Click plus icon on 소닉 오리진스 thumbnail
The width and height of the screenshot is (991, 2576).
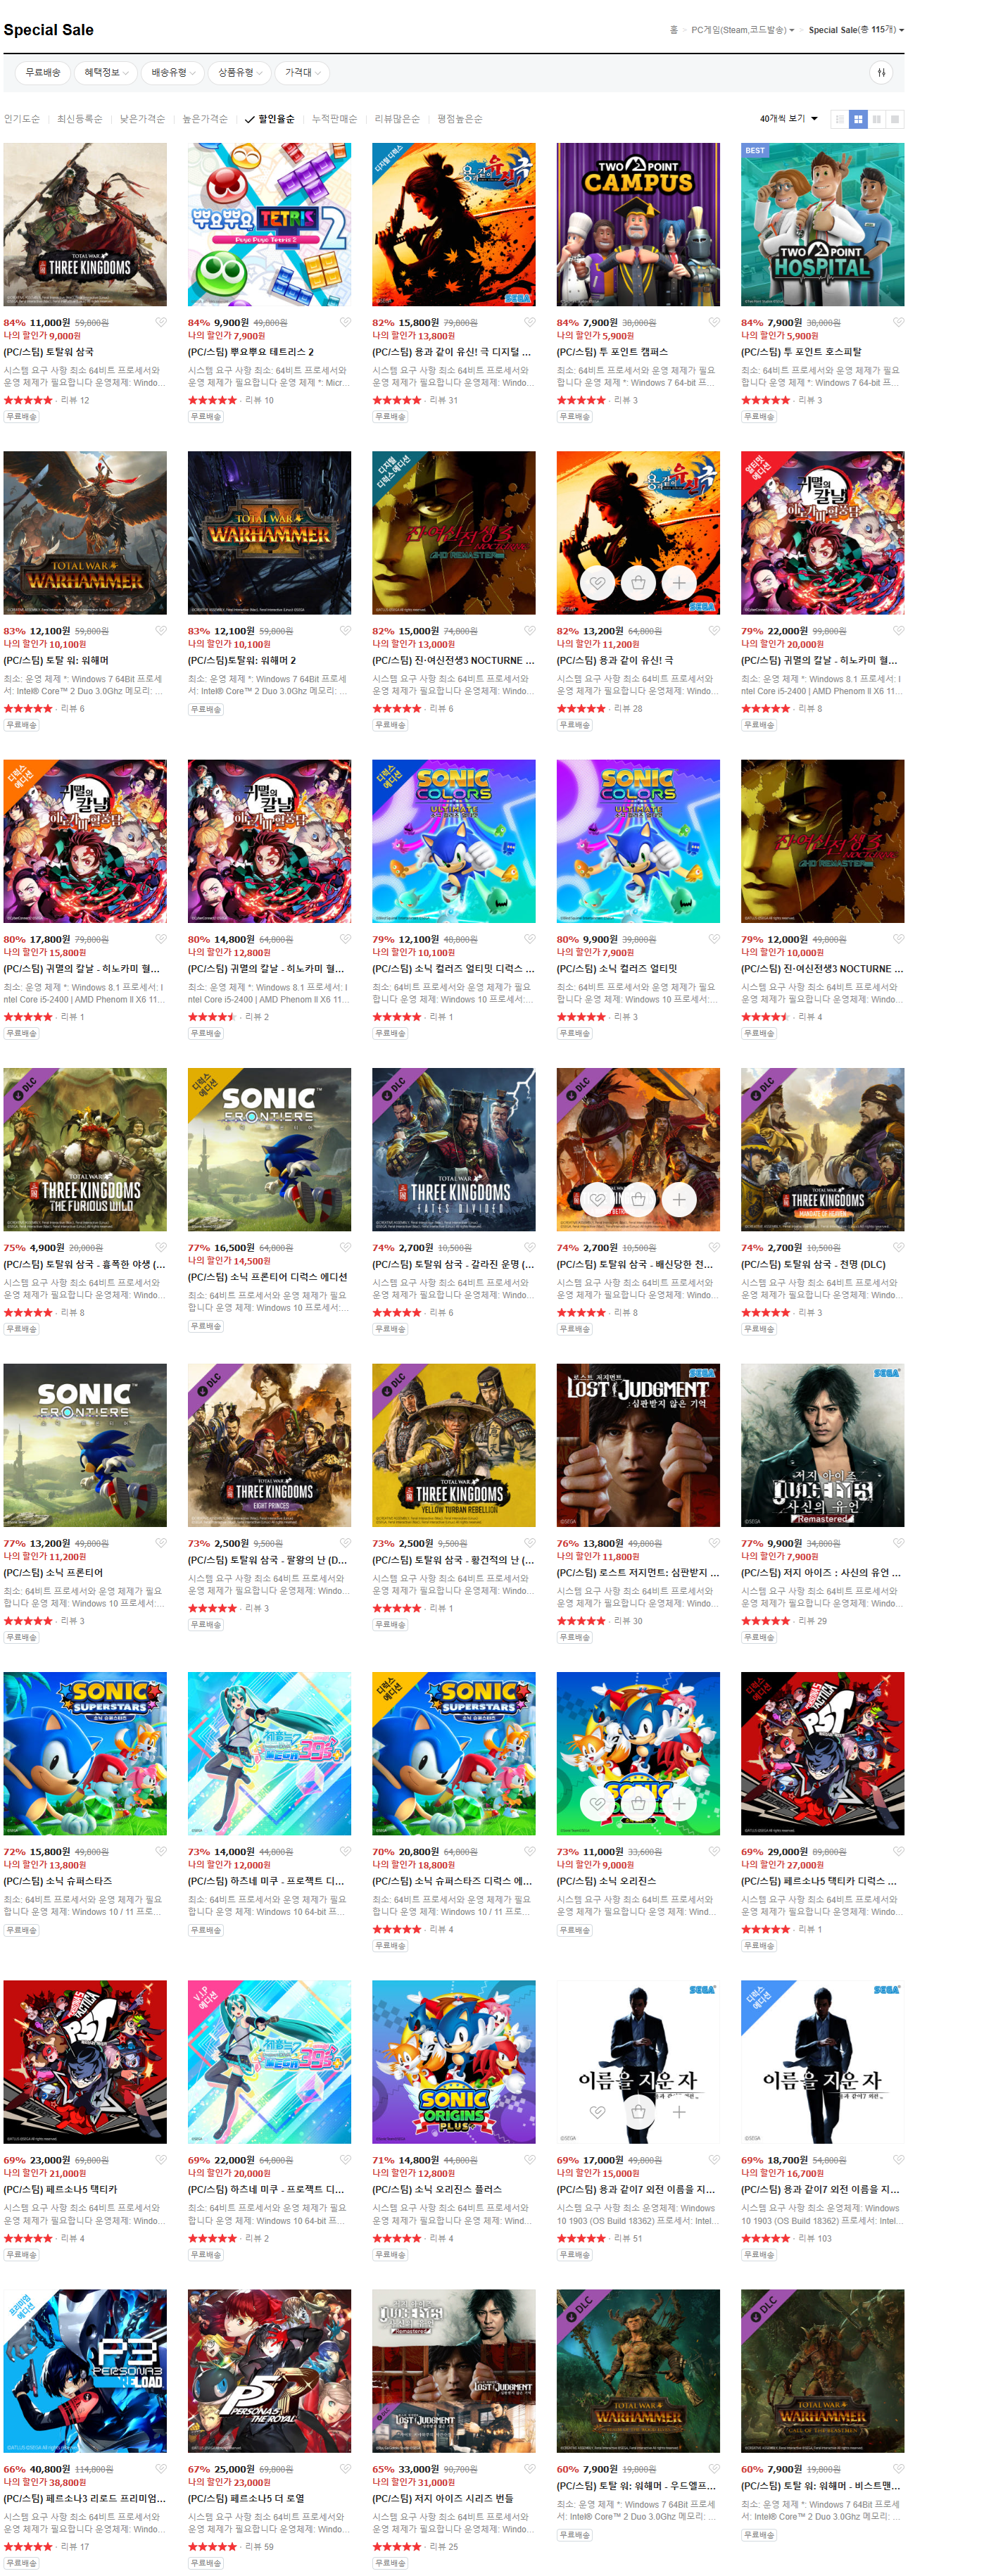tap(679, 1803)
